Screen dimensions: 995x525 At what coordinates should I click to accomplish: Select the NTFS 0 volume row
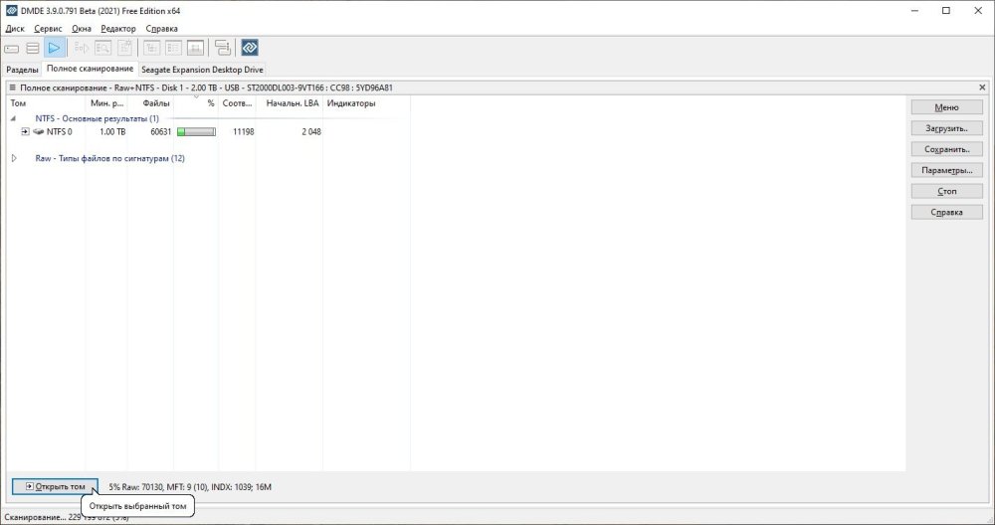click(x=59, y=131)
